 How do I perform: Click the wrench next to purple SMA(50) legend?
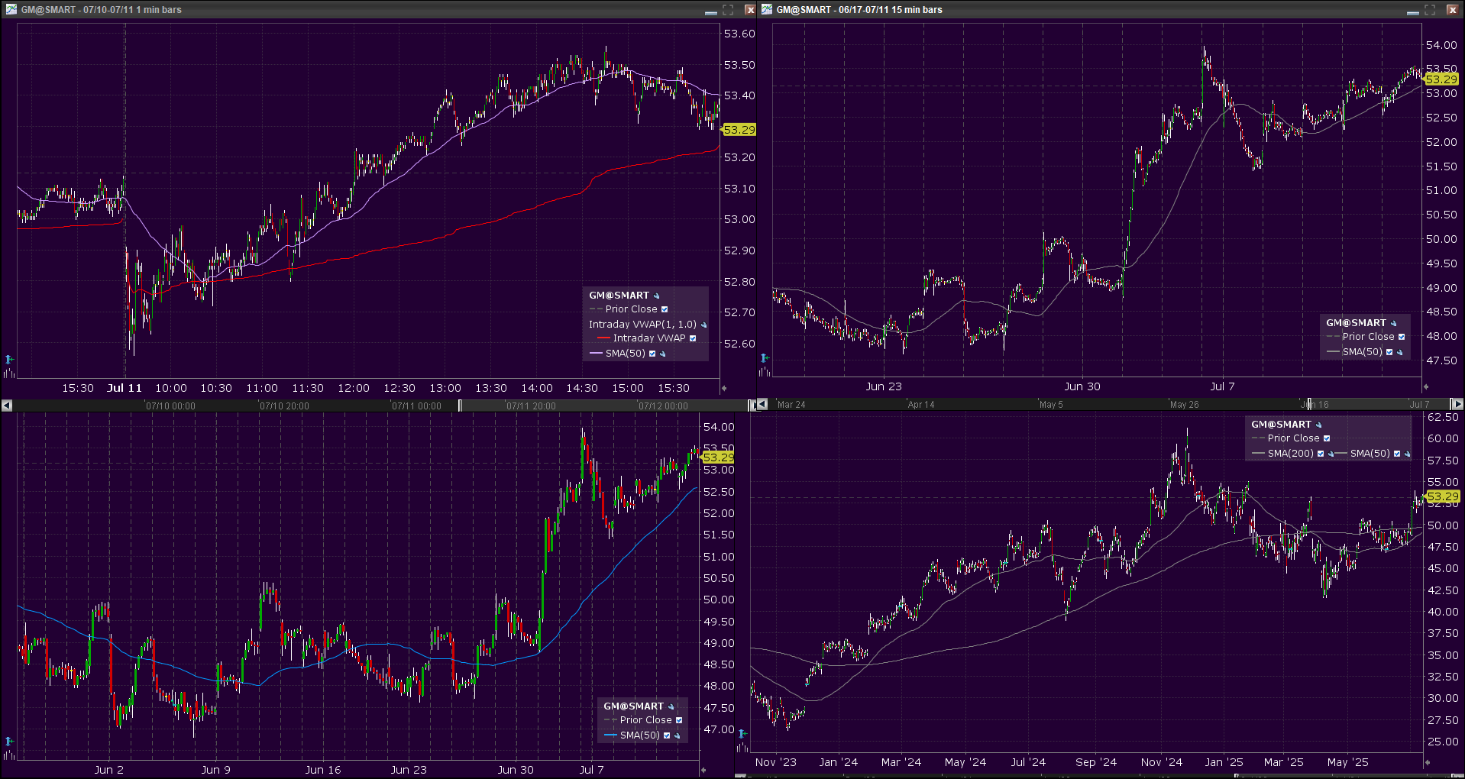point(662,354)
